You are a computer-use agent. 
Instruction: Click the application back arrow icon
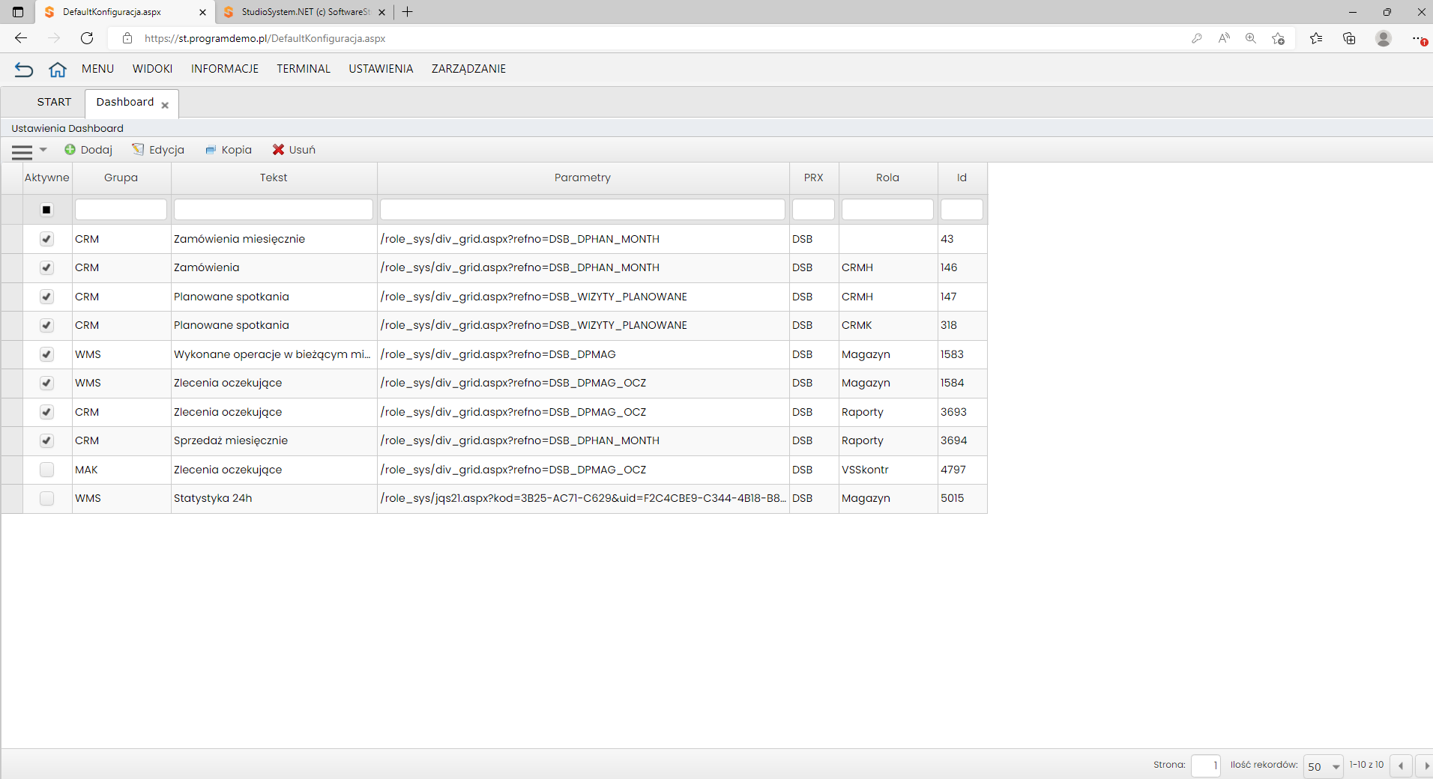pyautogui.click(x=24, y=70)
